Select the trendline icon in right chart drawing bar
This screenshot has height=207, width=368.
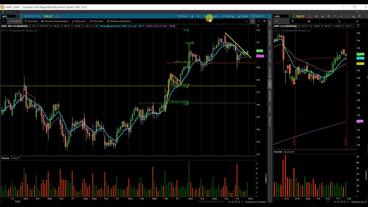tap(276, 21)
